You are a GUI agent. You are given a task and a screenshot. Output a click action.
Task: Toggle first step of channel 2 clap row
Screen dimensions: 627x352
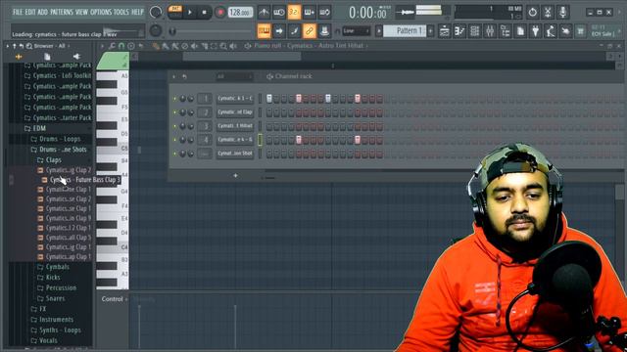269,112
